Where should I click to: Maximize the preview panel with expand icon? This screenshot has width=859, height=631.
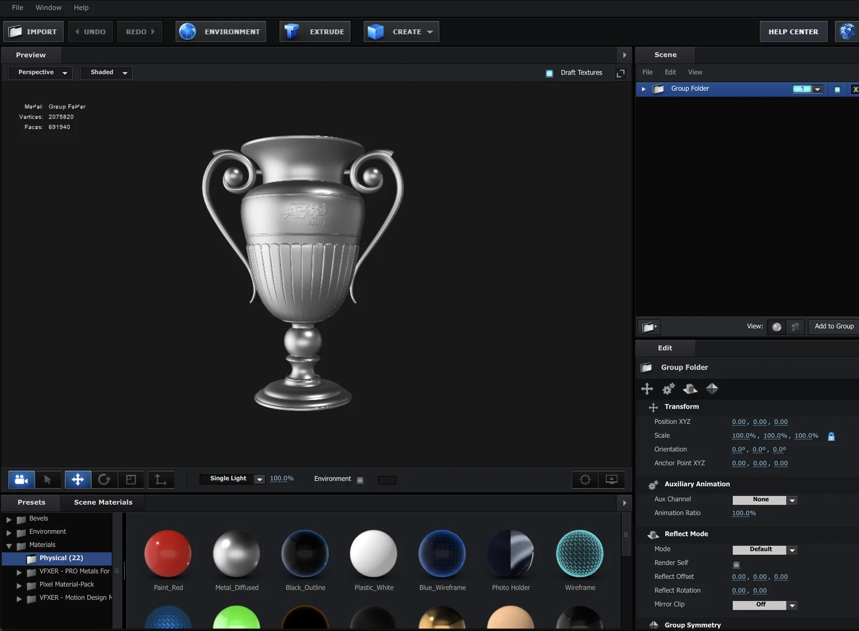(620, 73)
